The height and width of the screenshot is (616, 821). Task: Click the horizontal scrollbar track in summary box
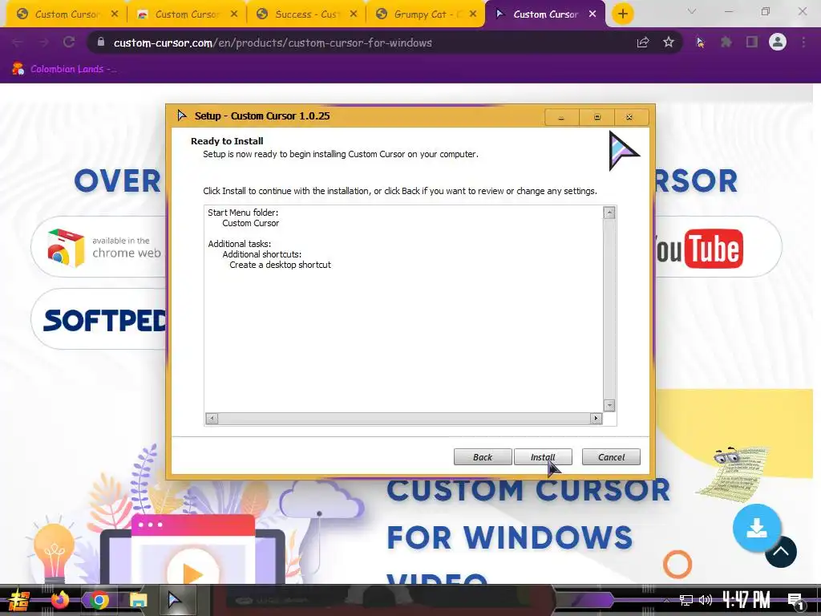(404, 418)
